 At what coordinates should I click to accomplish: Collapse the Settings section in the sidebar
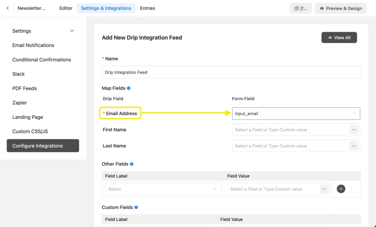(x=72, y=31)
